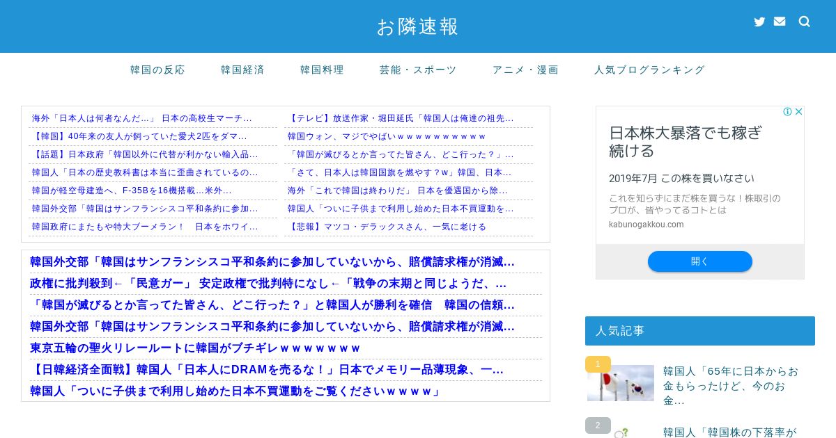Click rank badge number 1
The image size is (836, 438).
click(x=598, y=364)
